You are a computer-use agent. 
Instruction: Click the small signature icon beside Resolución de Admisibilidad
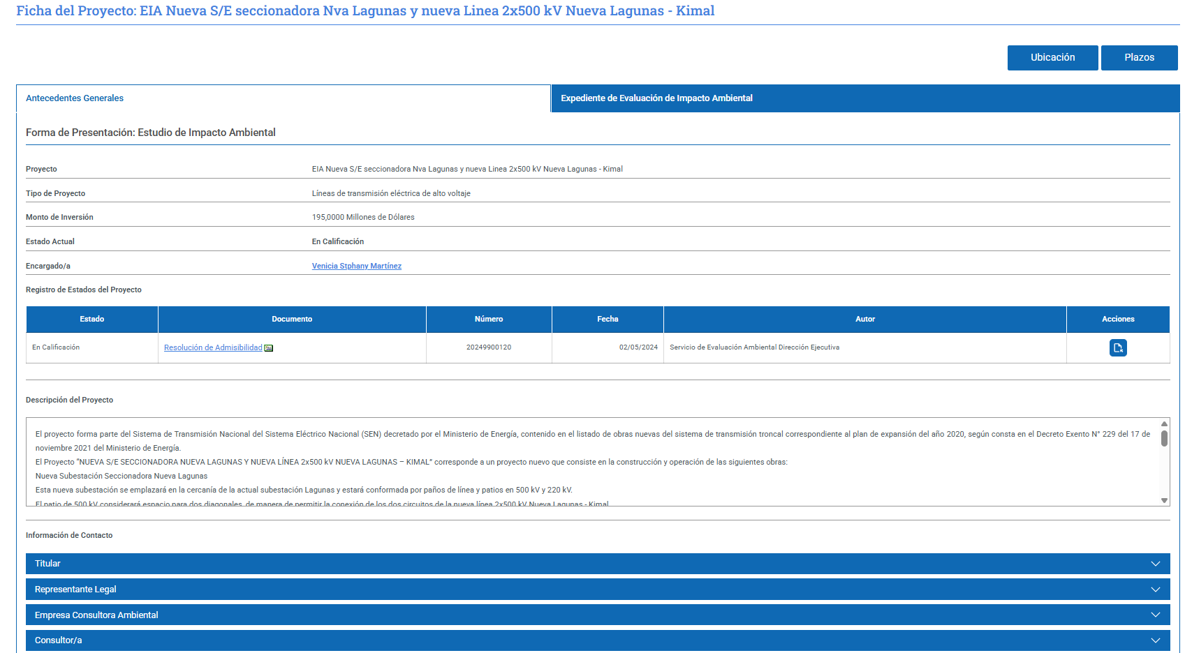click(x=269, y=348)
